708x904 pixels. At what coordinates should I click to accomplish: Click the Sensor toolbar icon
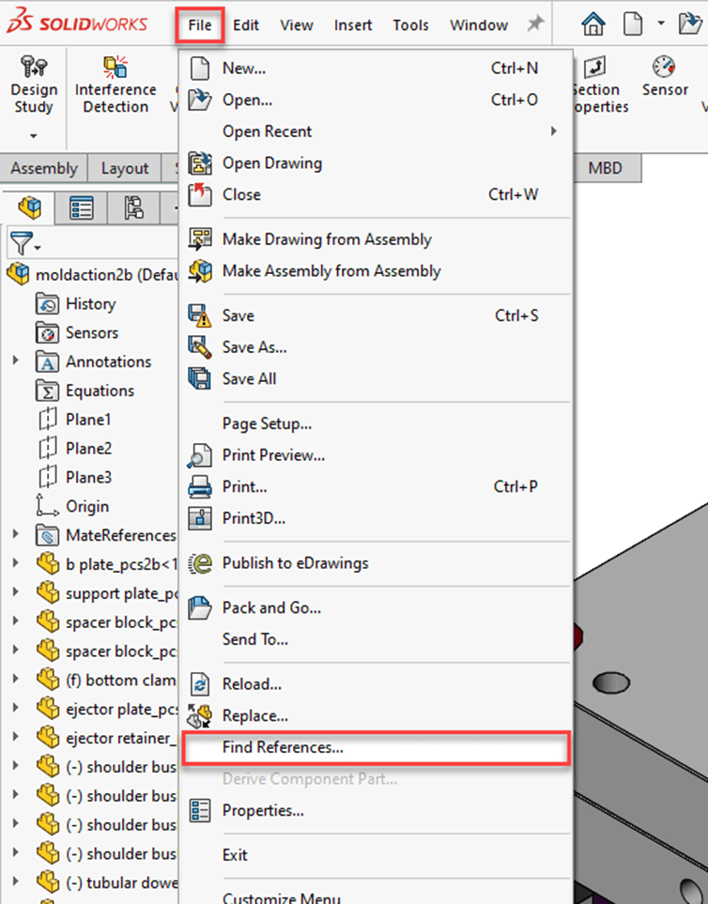point(665,77)
